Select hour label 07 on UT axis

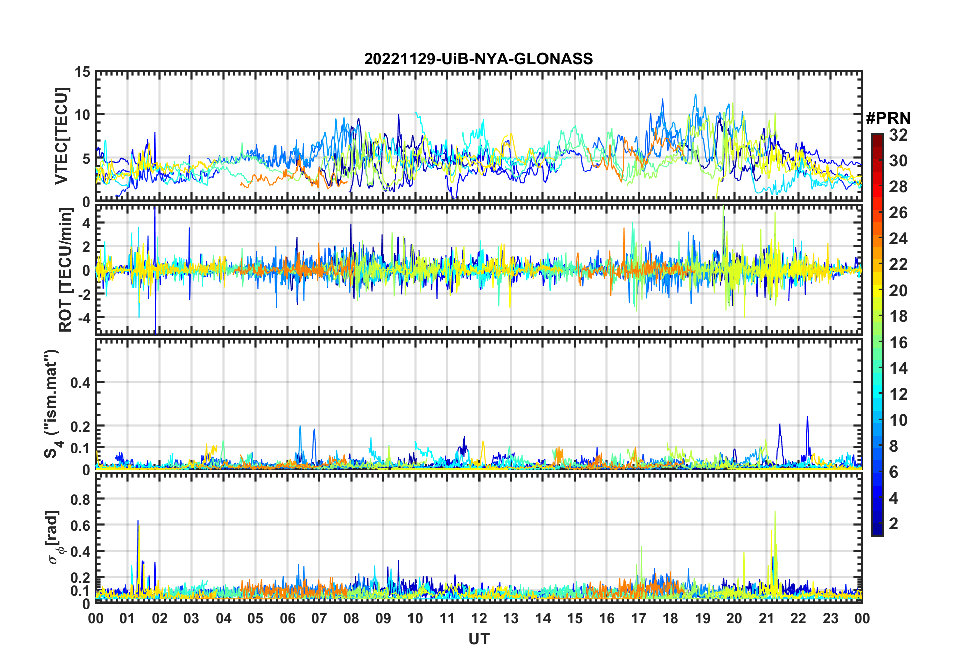[x=319, y=618]
